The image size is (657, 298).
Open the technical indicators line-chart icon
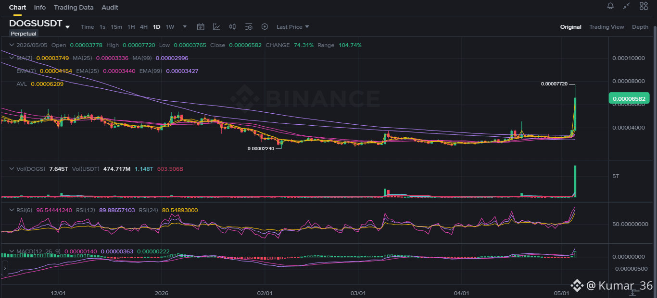click(217, 27)
